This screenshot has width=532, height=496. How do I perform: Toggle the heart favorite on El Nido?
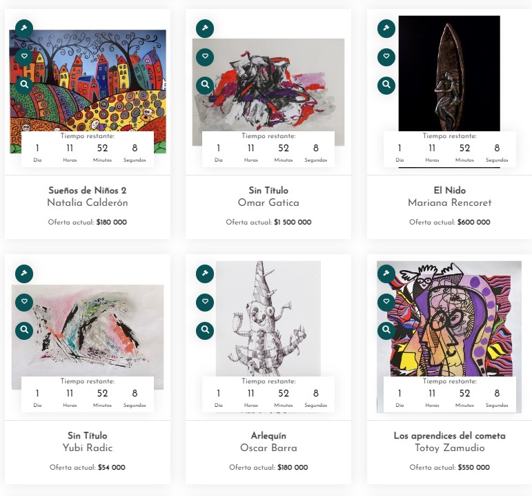[x=386, y=57]
